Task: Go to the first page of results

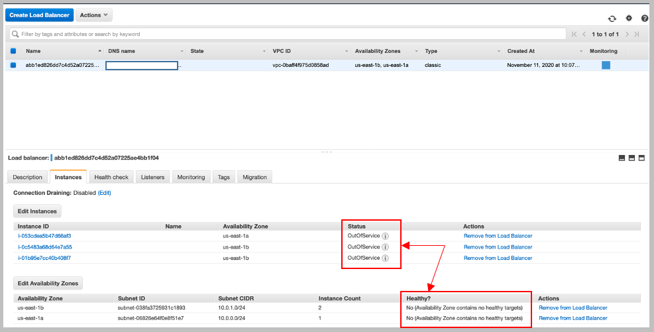Action: click(x=574, y=34)
